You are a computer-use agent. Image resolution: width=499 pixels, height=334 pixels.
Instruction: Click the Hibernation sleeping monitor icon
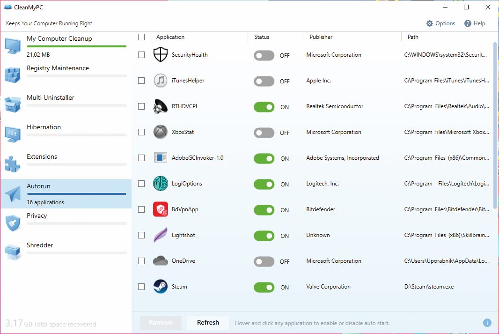[x=13, y=134]
